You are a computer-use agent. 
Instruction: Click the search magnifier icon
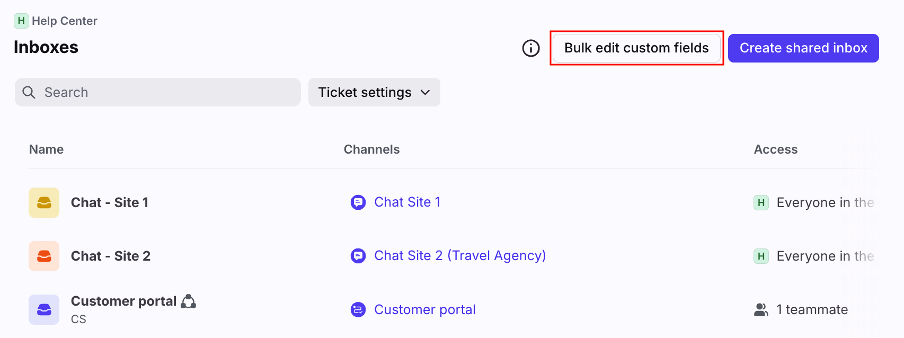[29, 92]
